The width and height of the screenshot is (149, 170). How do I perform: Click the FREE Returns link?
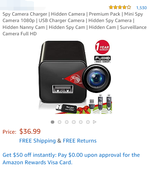point(80,141)
